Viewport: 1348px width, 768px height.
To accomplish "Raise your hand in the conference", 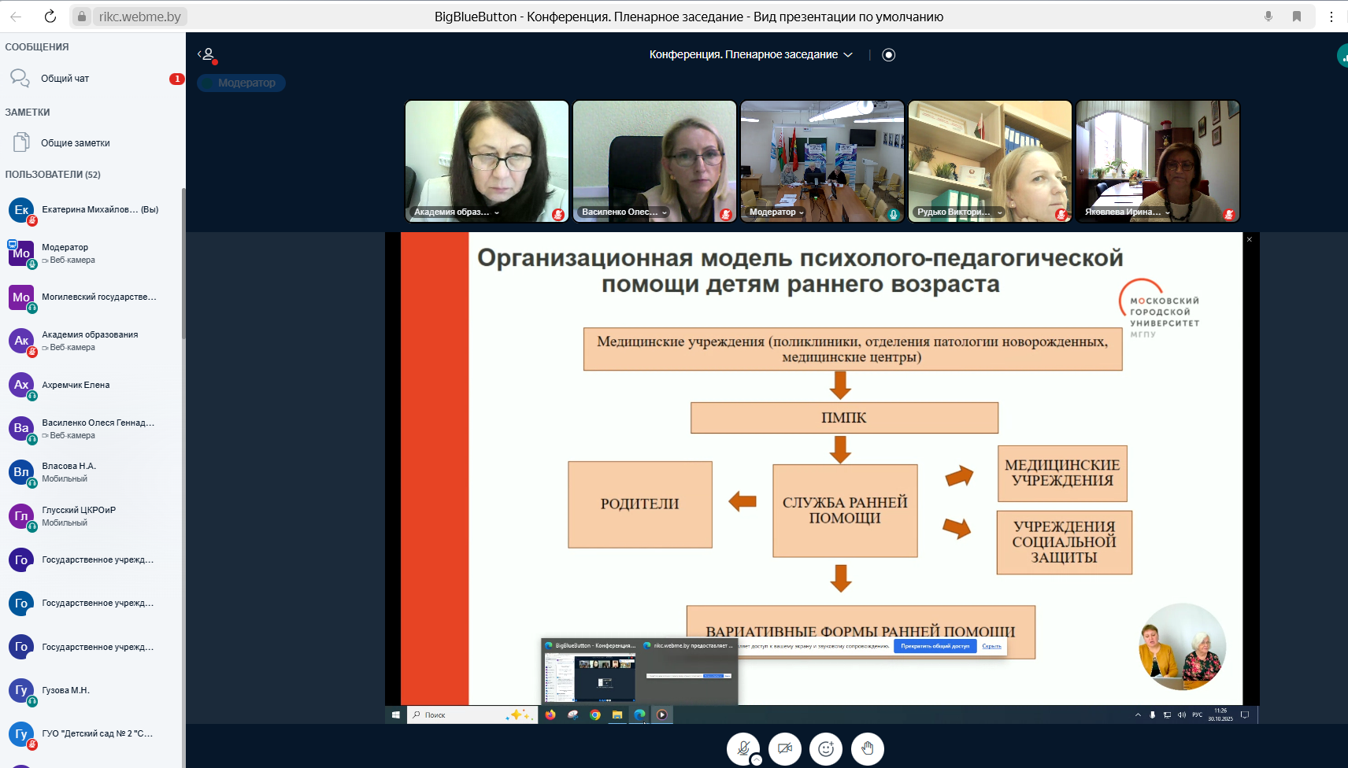I will click(x=867, y=748).
